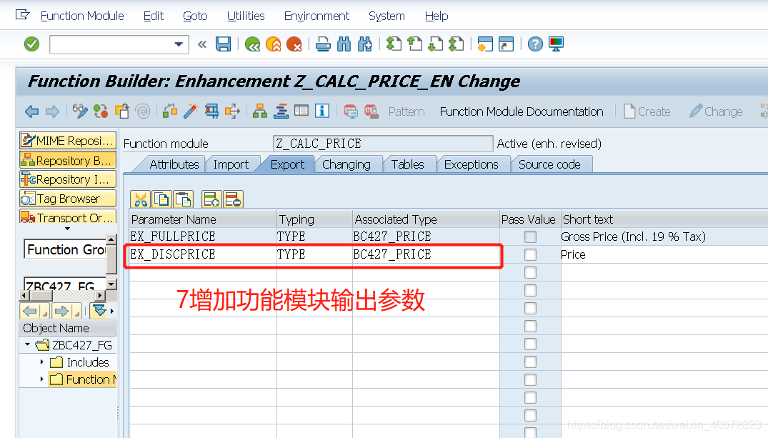This screenshot has width=768, height=438.
Task: Toggle Pass Value checkbox for EX_DISCPRICE
Action: [x=530, y=255]
